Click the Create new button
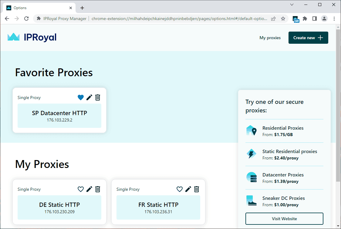Viewport: 341px width, 229px height. 308,38
